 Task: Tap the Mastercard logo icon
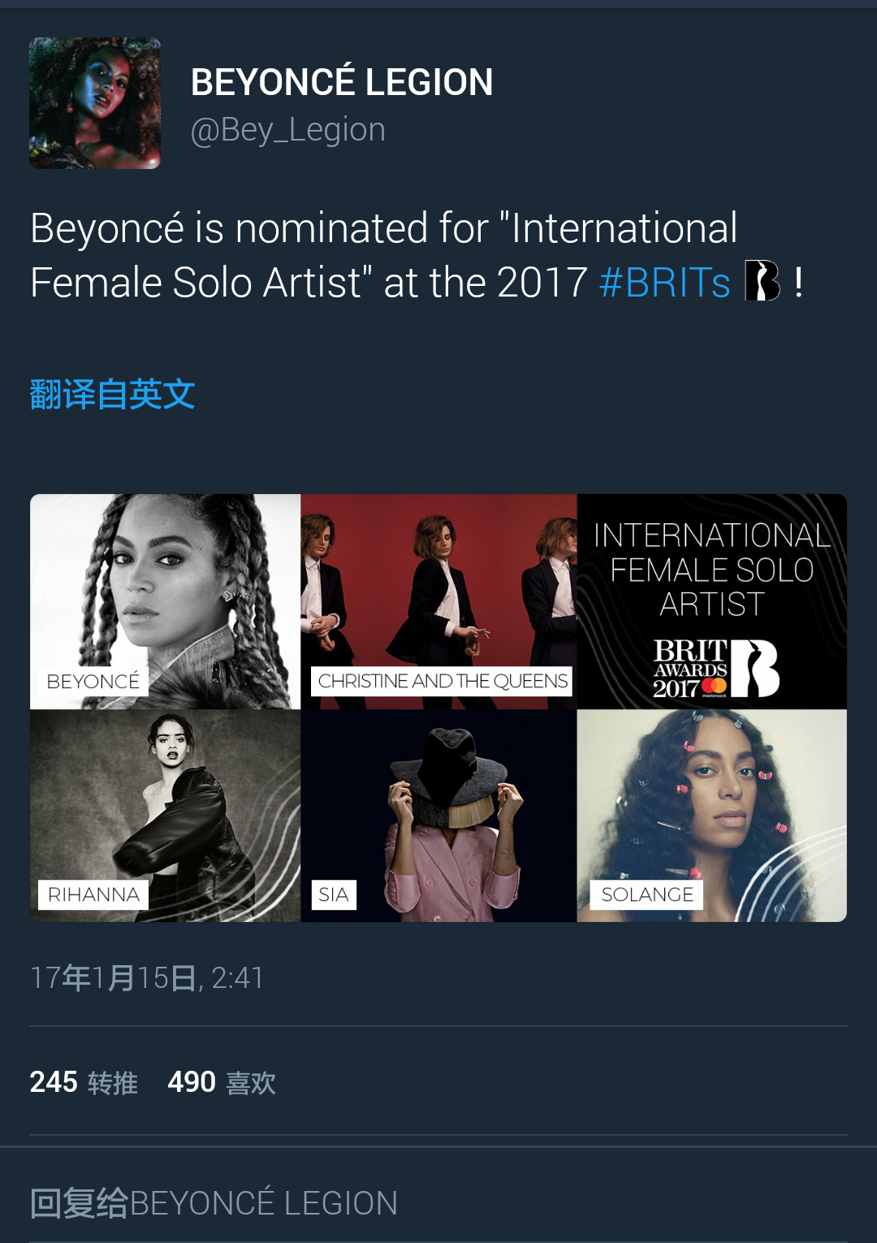[715, 686]
